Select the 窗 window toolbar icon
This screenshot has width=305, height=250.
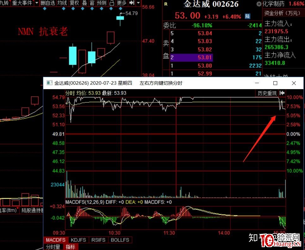tap(92, 3)
